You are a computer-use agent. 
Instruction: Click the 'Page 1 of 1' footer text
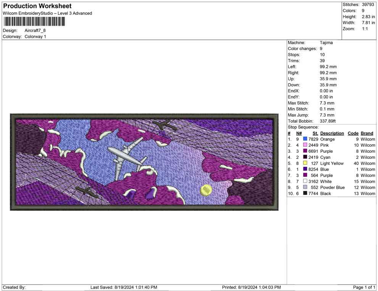364,288
